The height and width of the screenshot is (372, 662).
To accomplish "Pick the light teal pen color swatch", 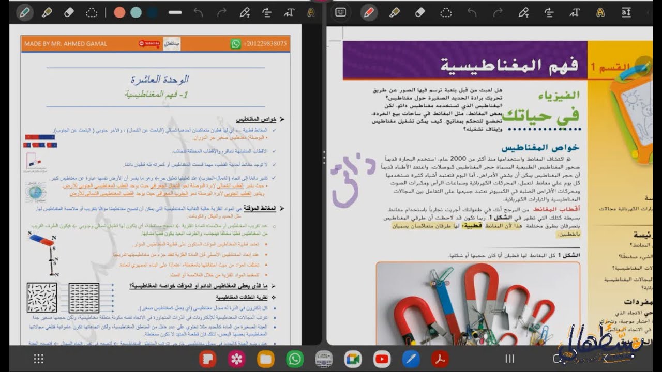I will (x=136, y=12).
